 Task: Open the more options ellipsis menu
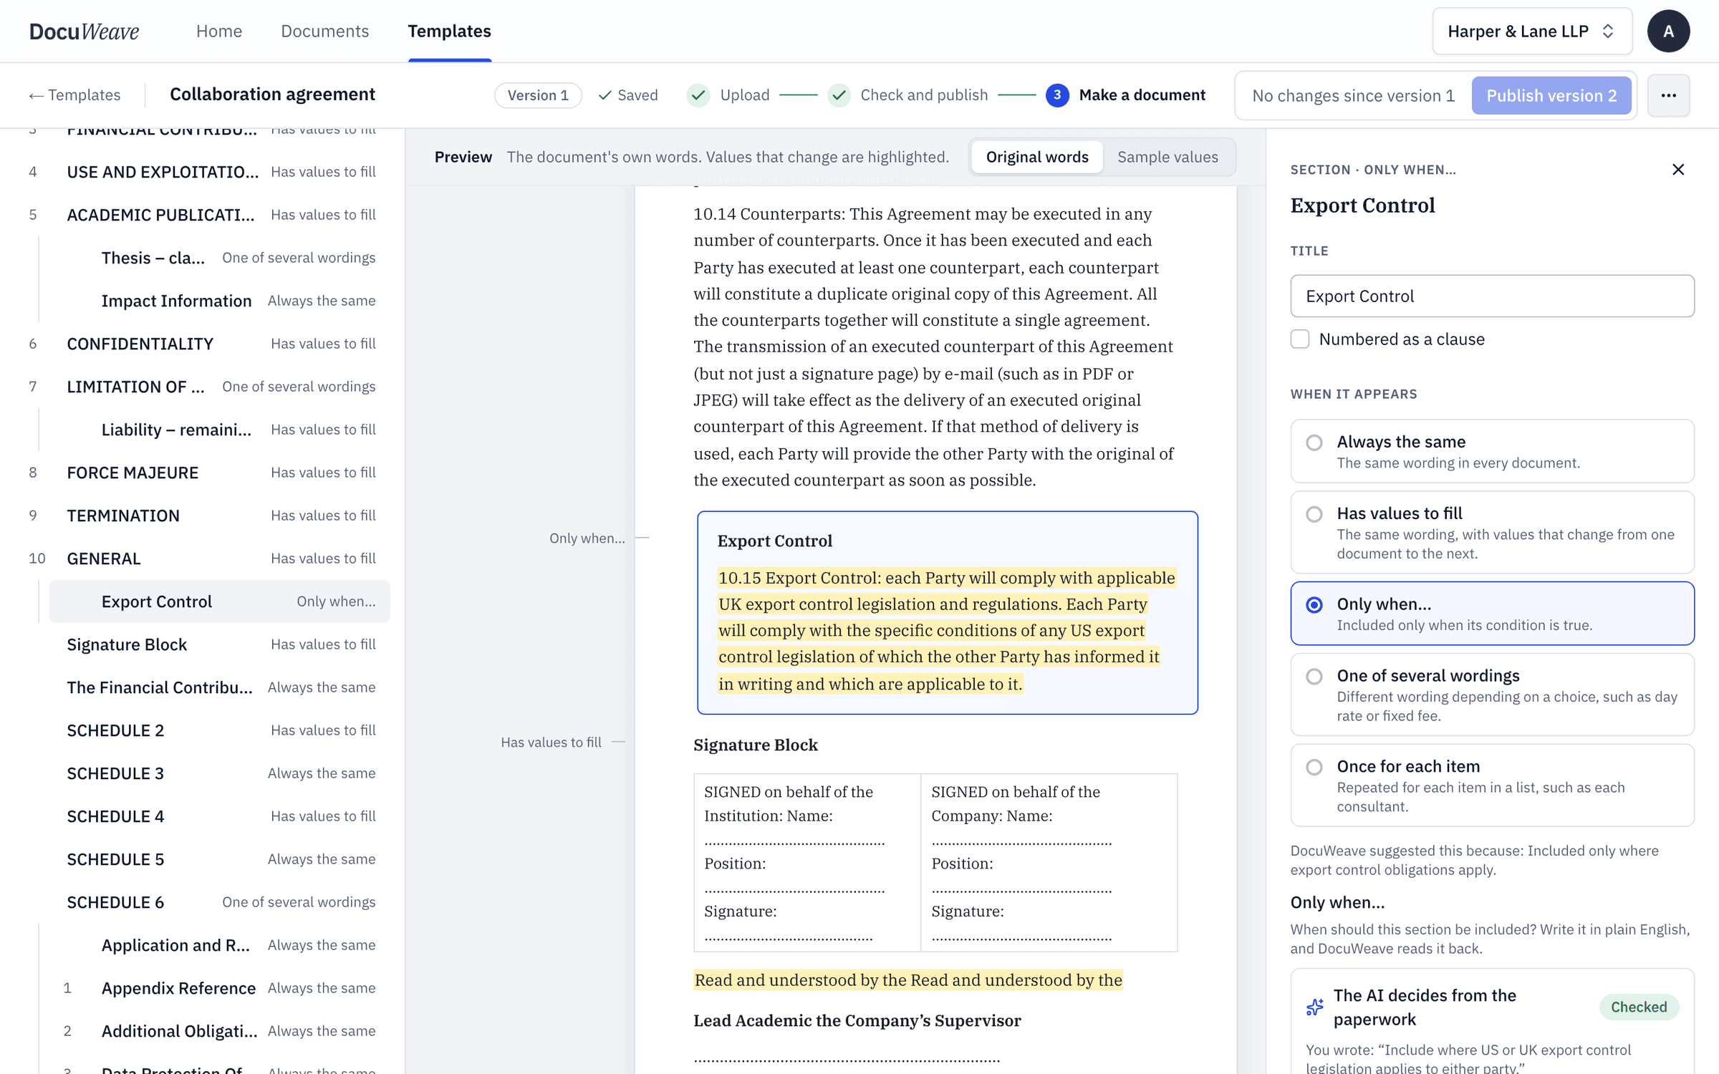pyautogui.click(x=1668, y=95)
